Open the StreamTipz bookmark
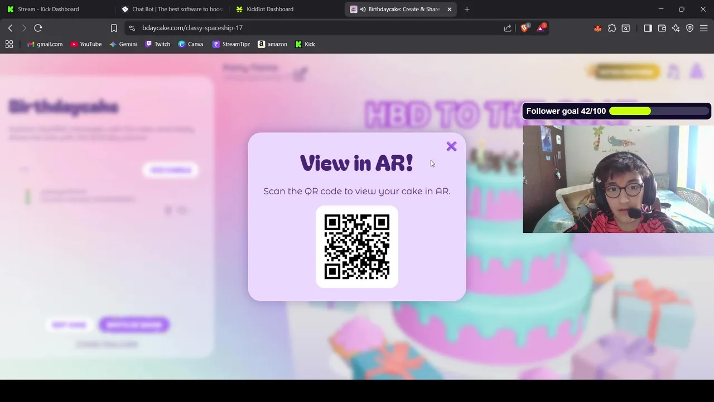 231,44
